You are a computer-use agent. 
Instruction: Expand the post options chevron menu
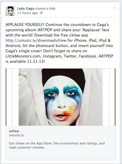115,8
